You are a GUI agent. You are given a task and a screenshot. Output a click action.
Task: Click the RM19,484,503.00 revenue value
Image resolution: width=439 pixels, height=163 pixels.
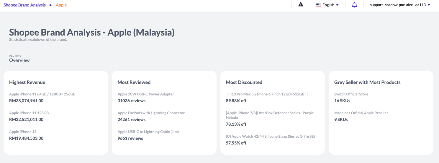tap(26, 138)
